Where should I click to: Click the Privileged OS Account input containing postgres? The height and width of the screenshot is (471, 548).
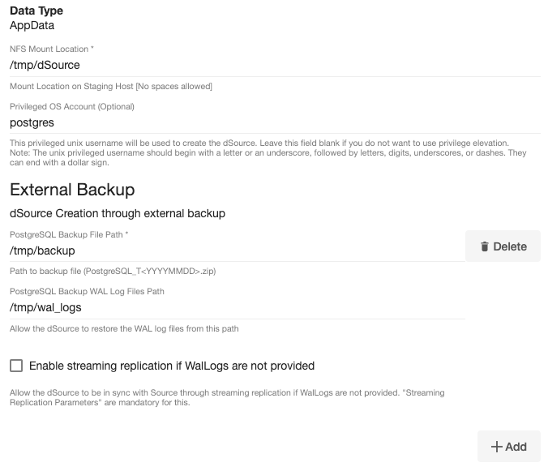pyautogui.click(x=274, y=123)
